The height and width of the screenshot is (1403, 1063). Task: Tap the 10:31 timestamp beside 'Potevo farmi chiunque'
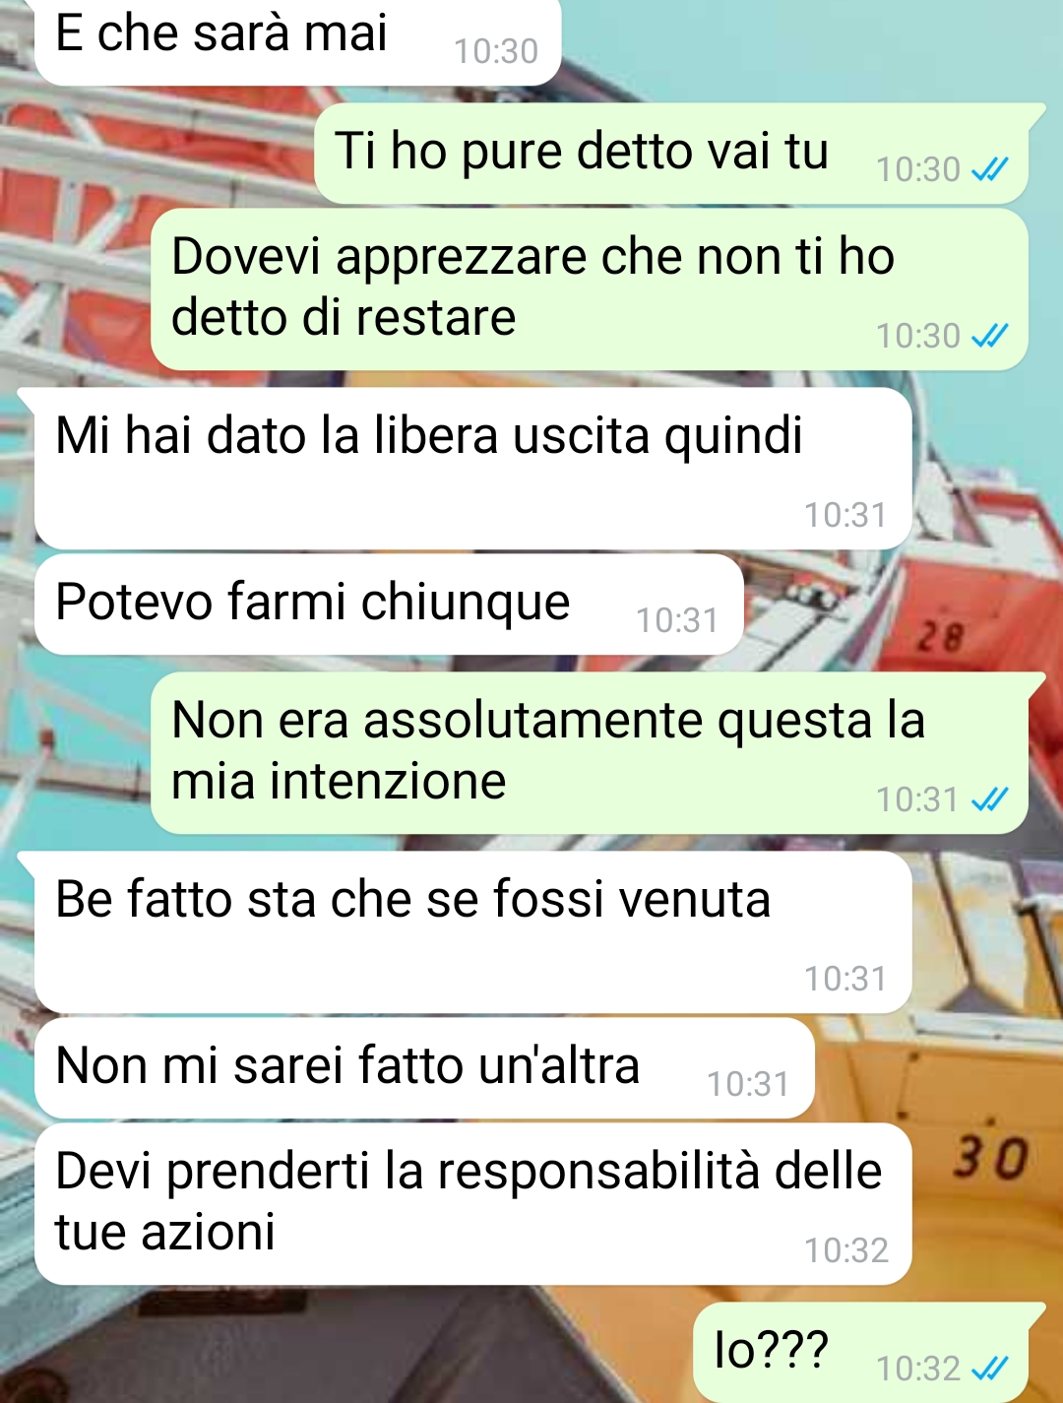pyautogui.click(x=677, y=620)
